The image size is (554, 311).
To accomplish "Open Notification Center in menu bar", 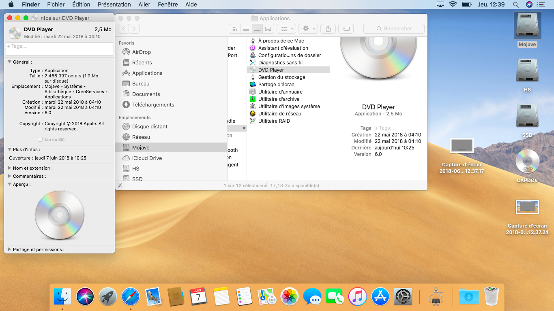I will (x=541, y=4).
